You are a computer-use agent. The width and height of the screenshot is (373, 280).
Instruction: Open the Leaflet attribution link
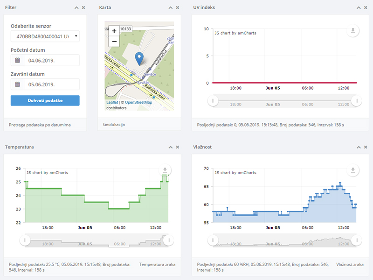pyautogui.click(x=112, y=102)
